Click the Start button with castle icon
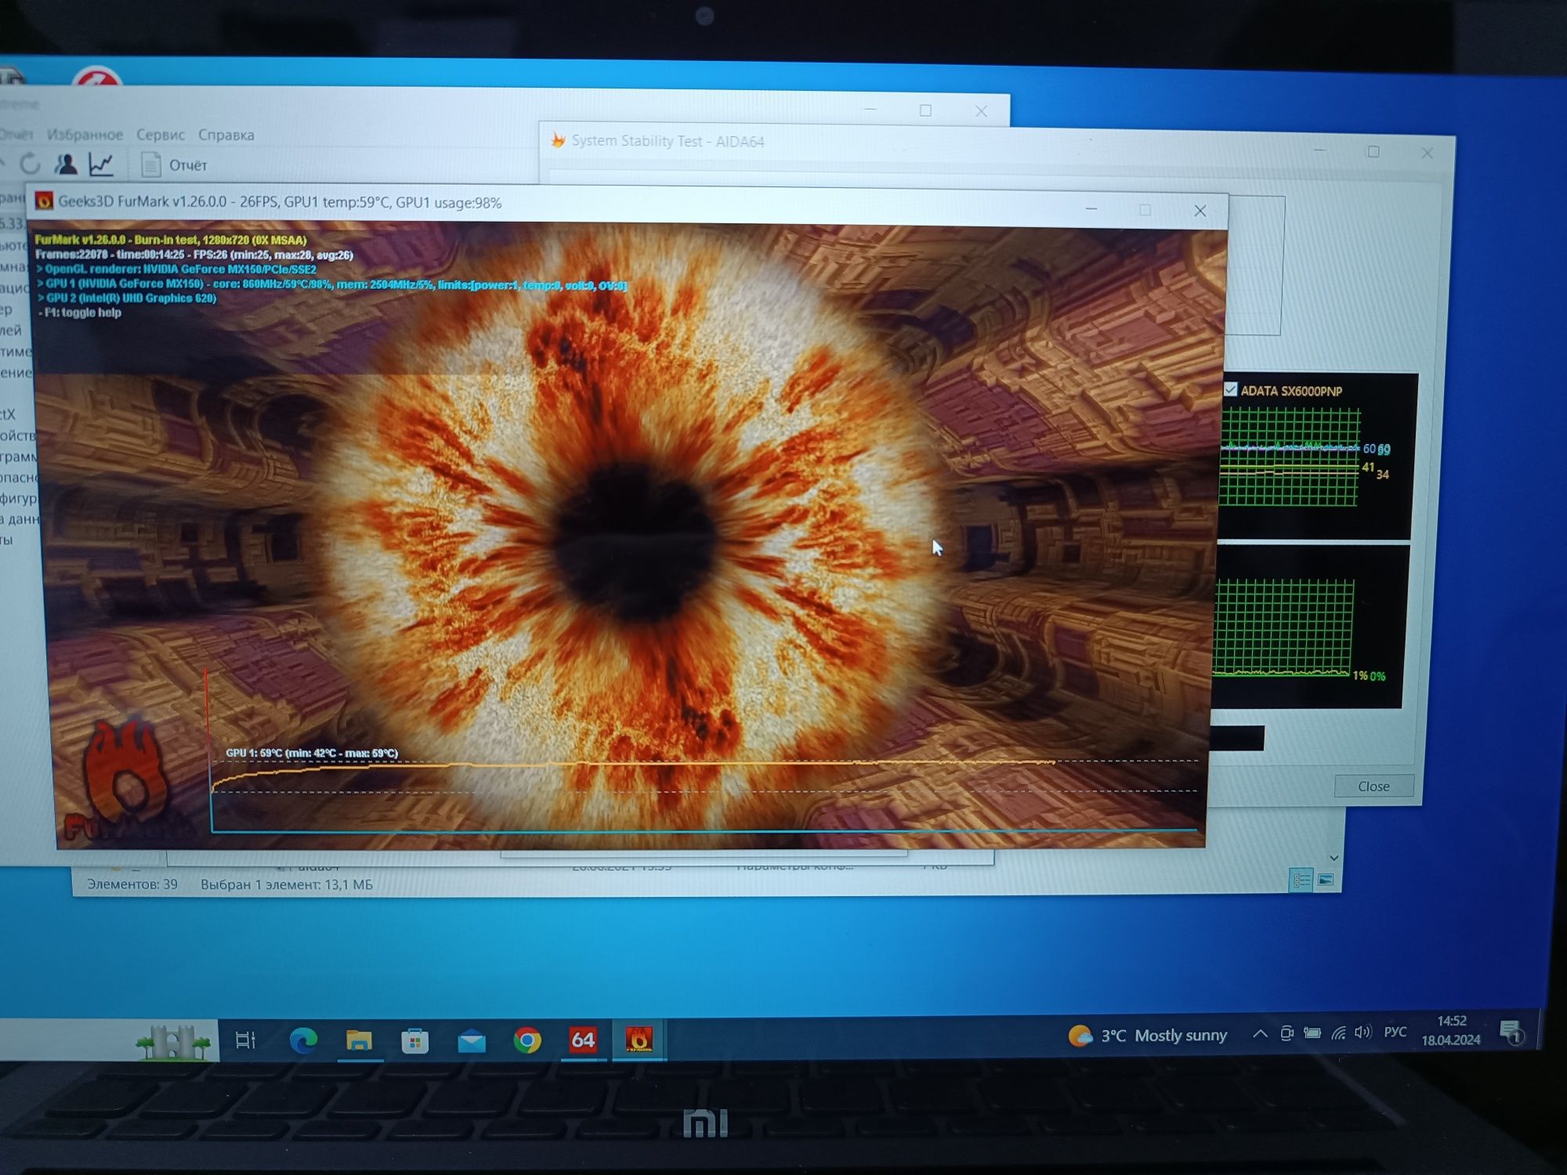Screen dimensions: 1567x1175 (173, 1041)
